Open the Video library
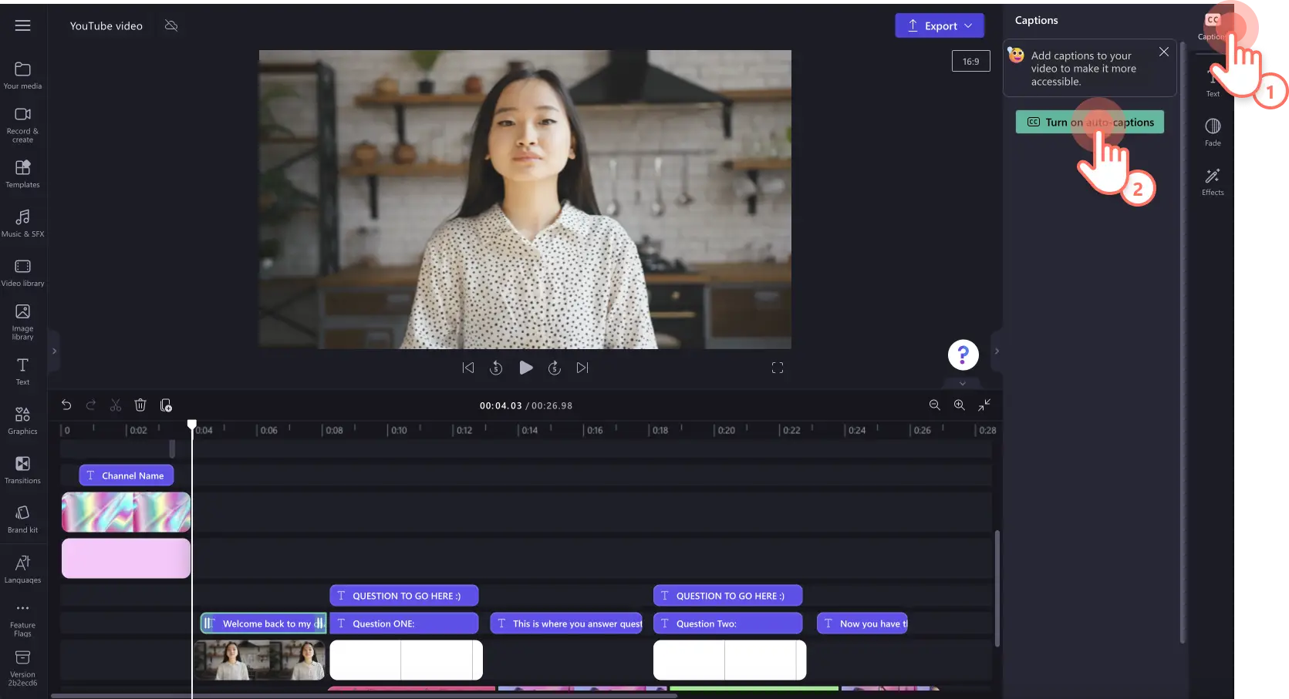 click(x=23, y=272)
